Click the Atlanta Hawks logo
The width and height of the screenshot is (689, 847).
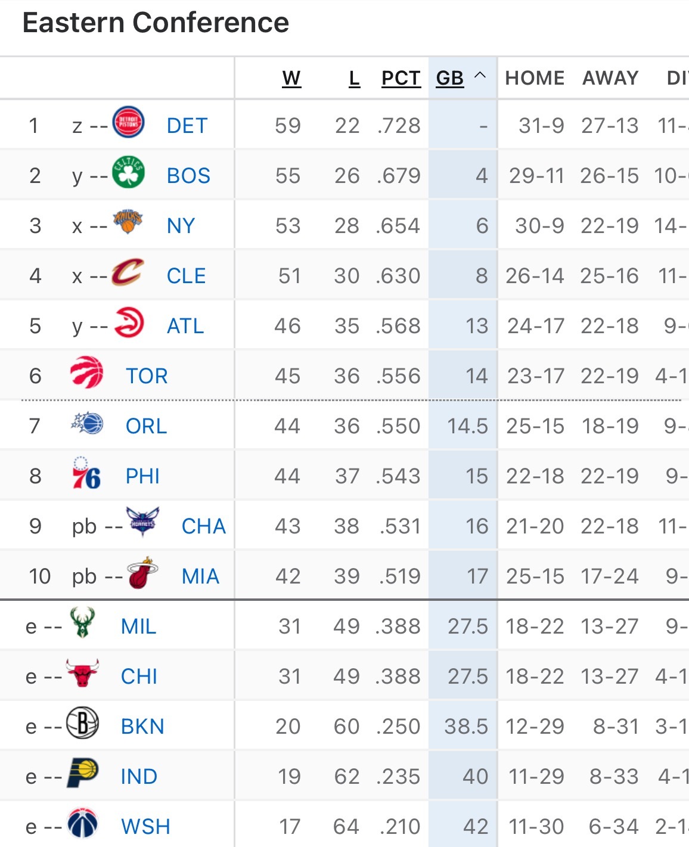pos(128,322)
